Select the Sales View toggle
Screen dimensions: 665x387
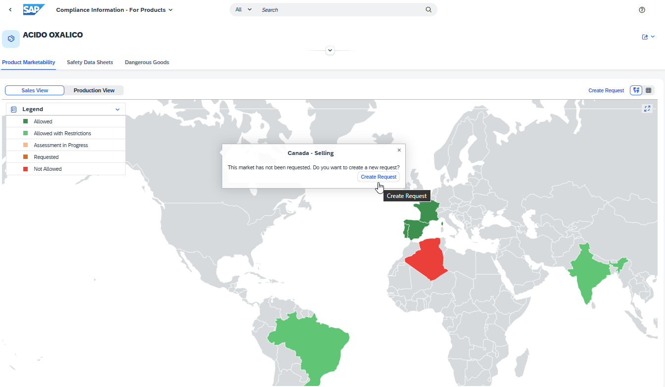click(34, 90)
